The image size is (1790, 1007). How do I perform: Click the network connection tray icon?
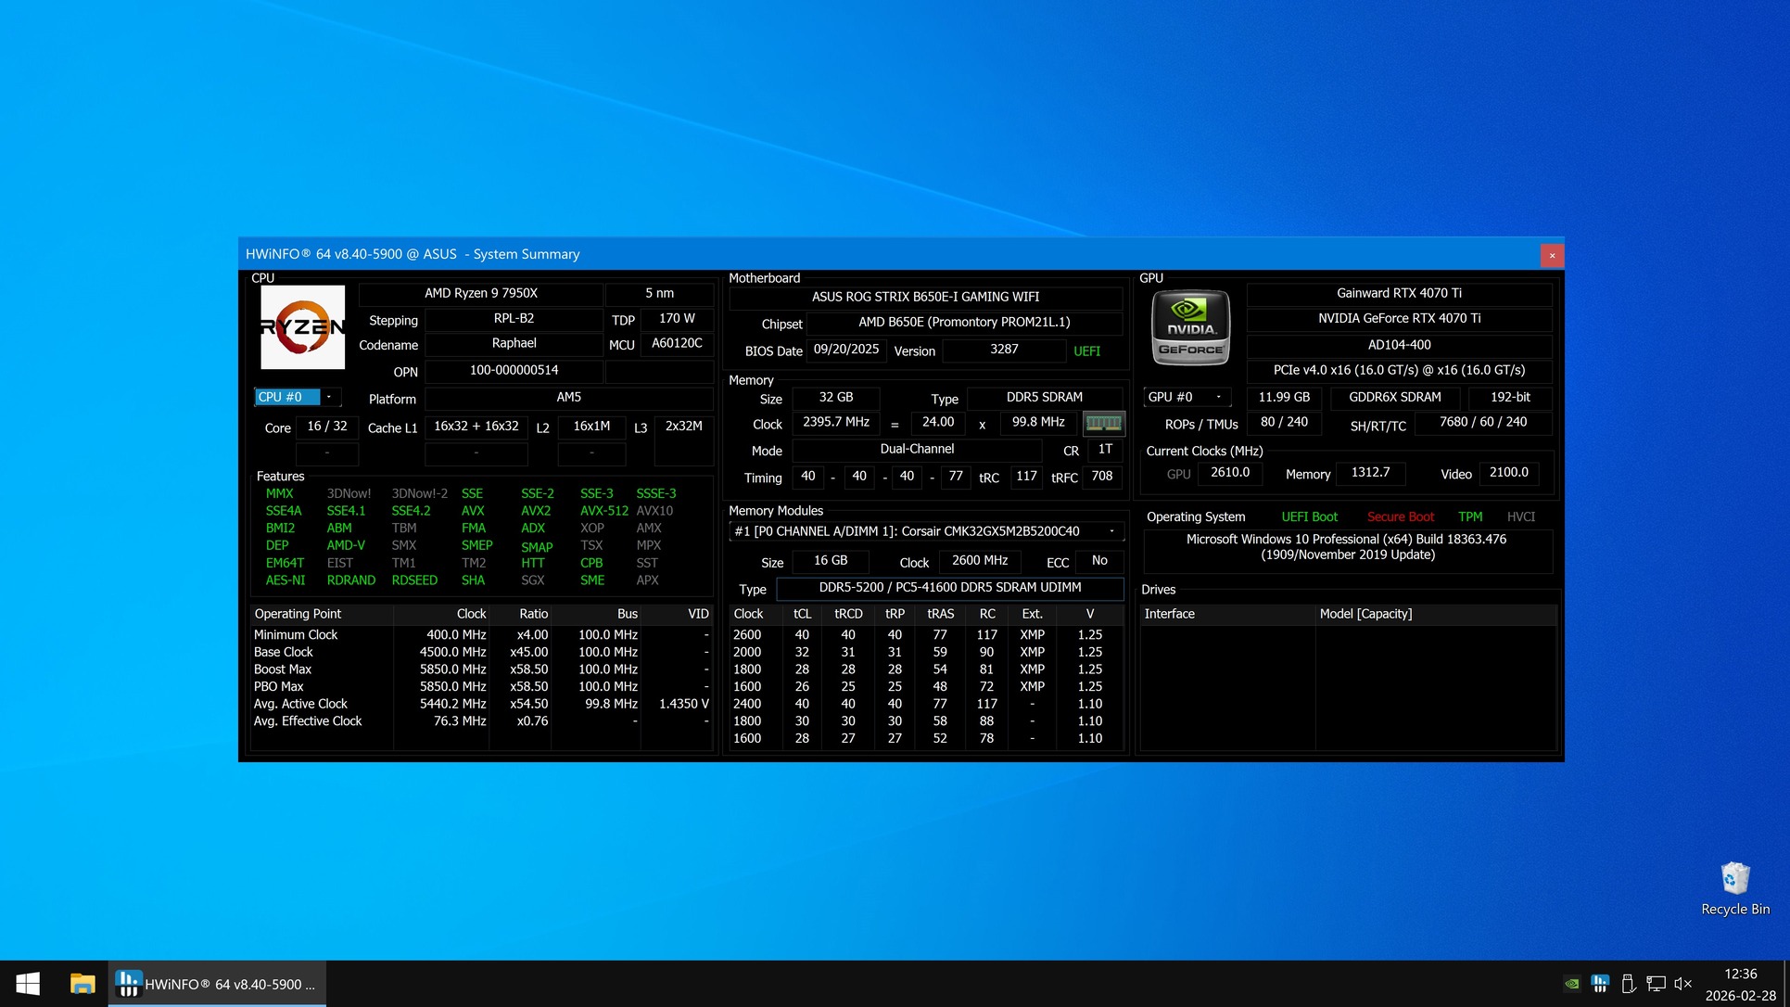[x=1656, y=984]
